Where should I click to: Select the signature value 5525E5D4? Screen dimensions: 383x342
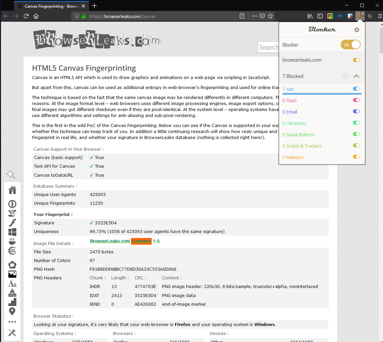106,223
